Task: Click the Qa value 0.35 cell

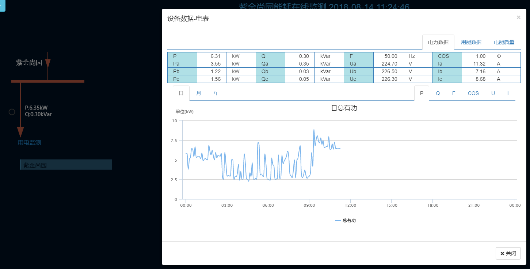Action: coord(300,64)
